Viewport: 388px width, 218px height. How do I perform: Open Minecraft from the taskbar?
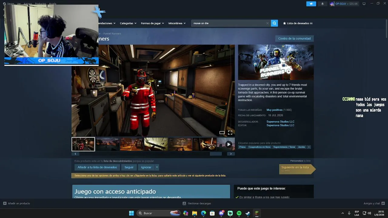[257, 213]
